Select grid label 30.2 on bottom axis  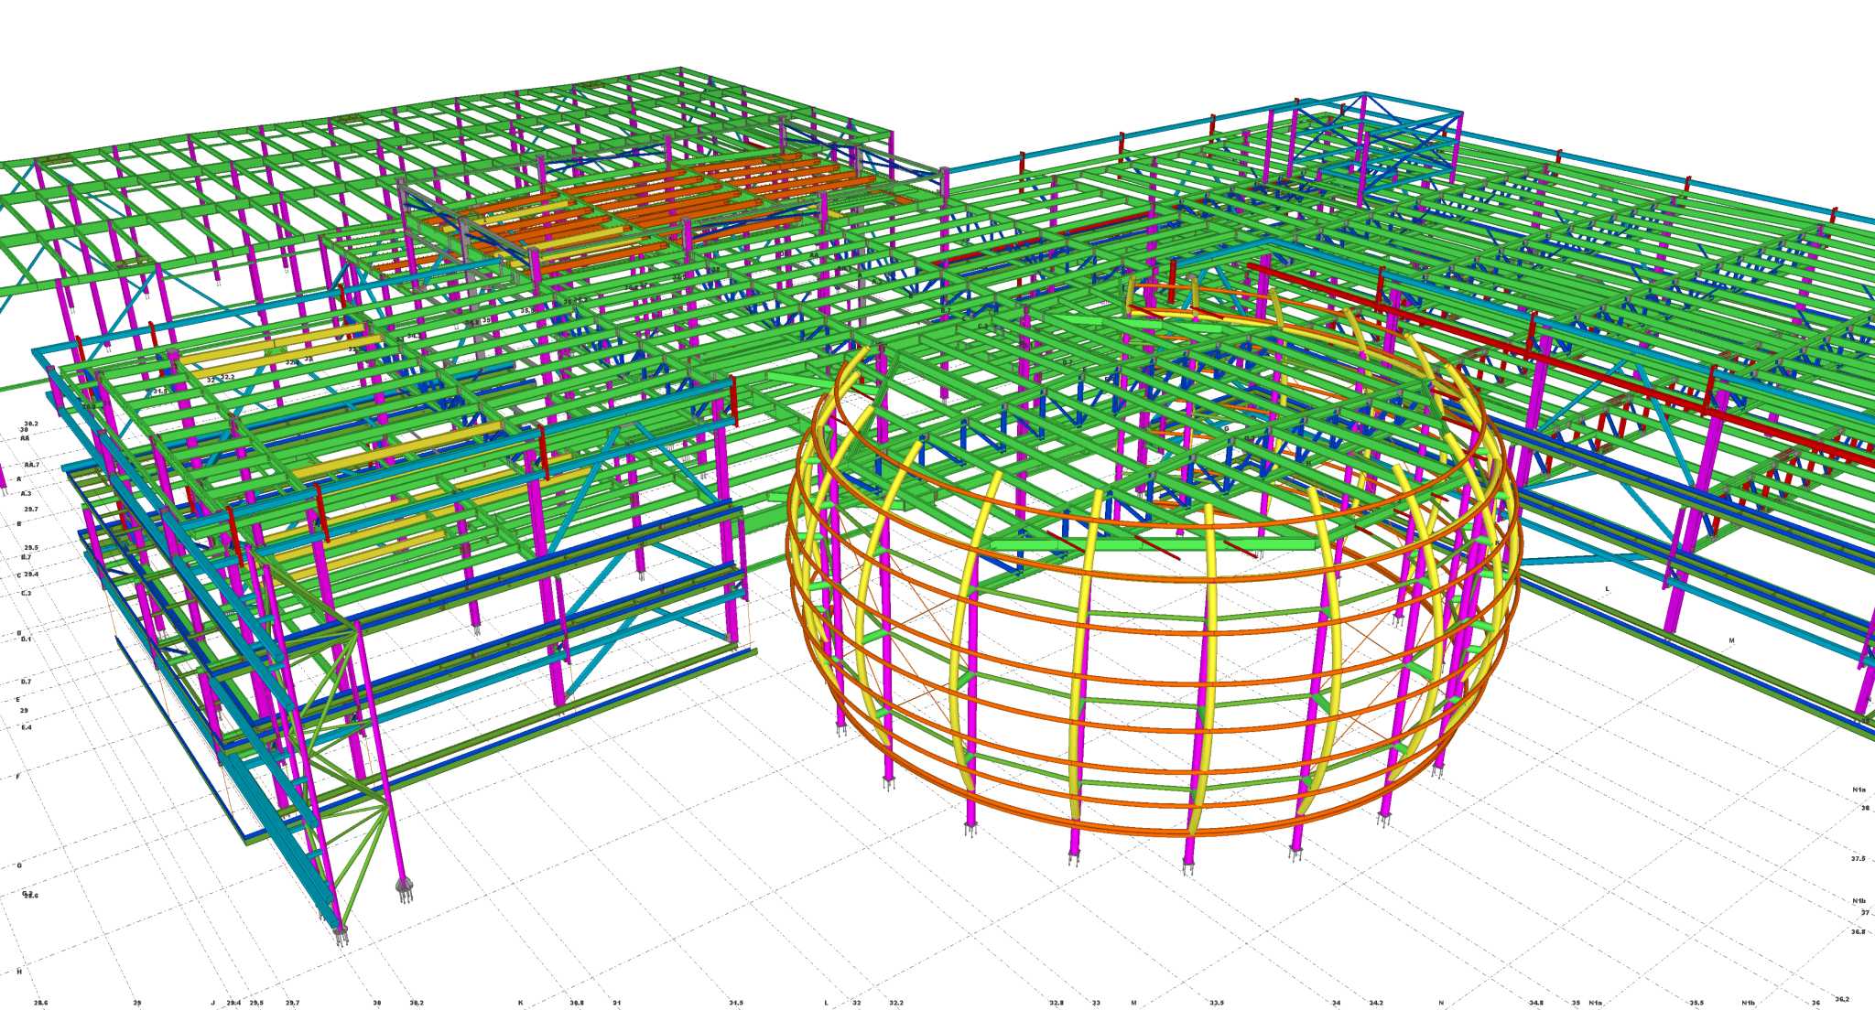pyautogui.click(x=417, y=1003)
